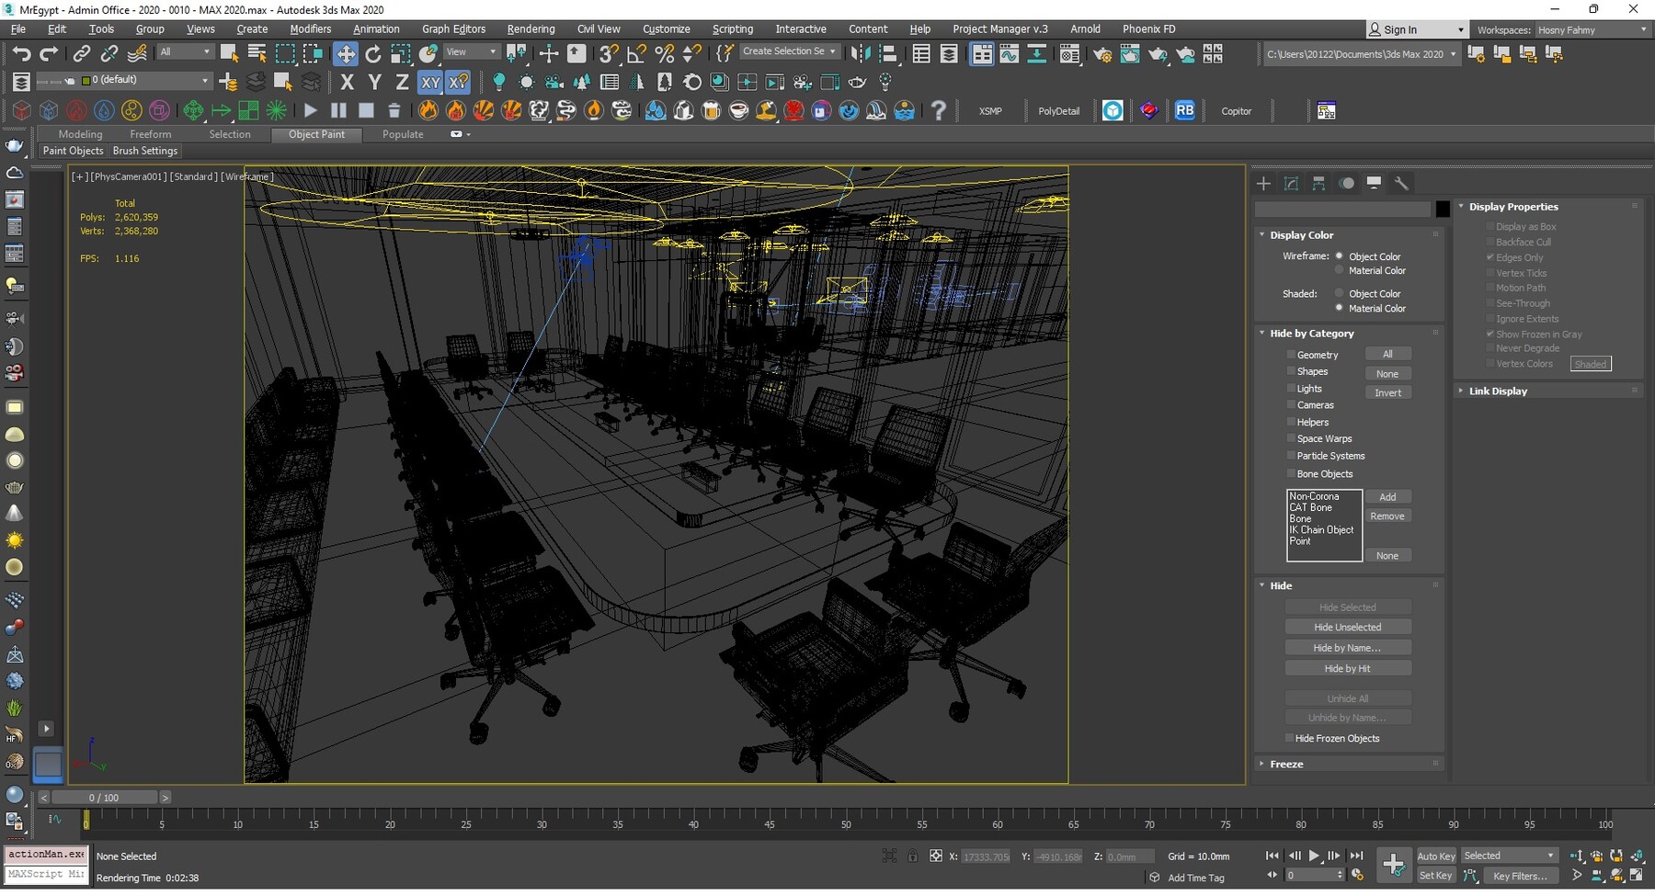Check Geometry under Hide by Category
The height and width of the screenshot is (896, 1655).
tap(1291, 355)
